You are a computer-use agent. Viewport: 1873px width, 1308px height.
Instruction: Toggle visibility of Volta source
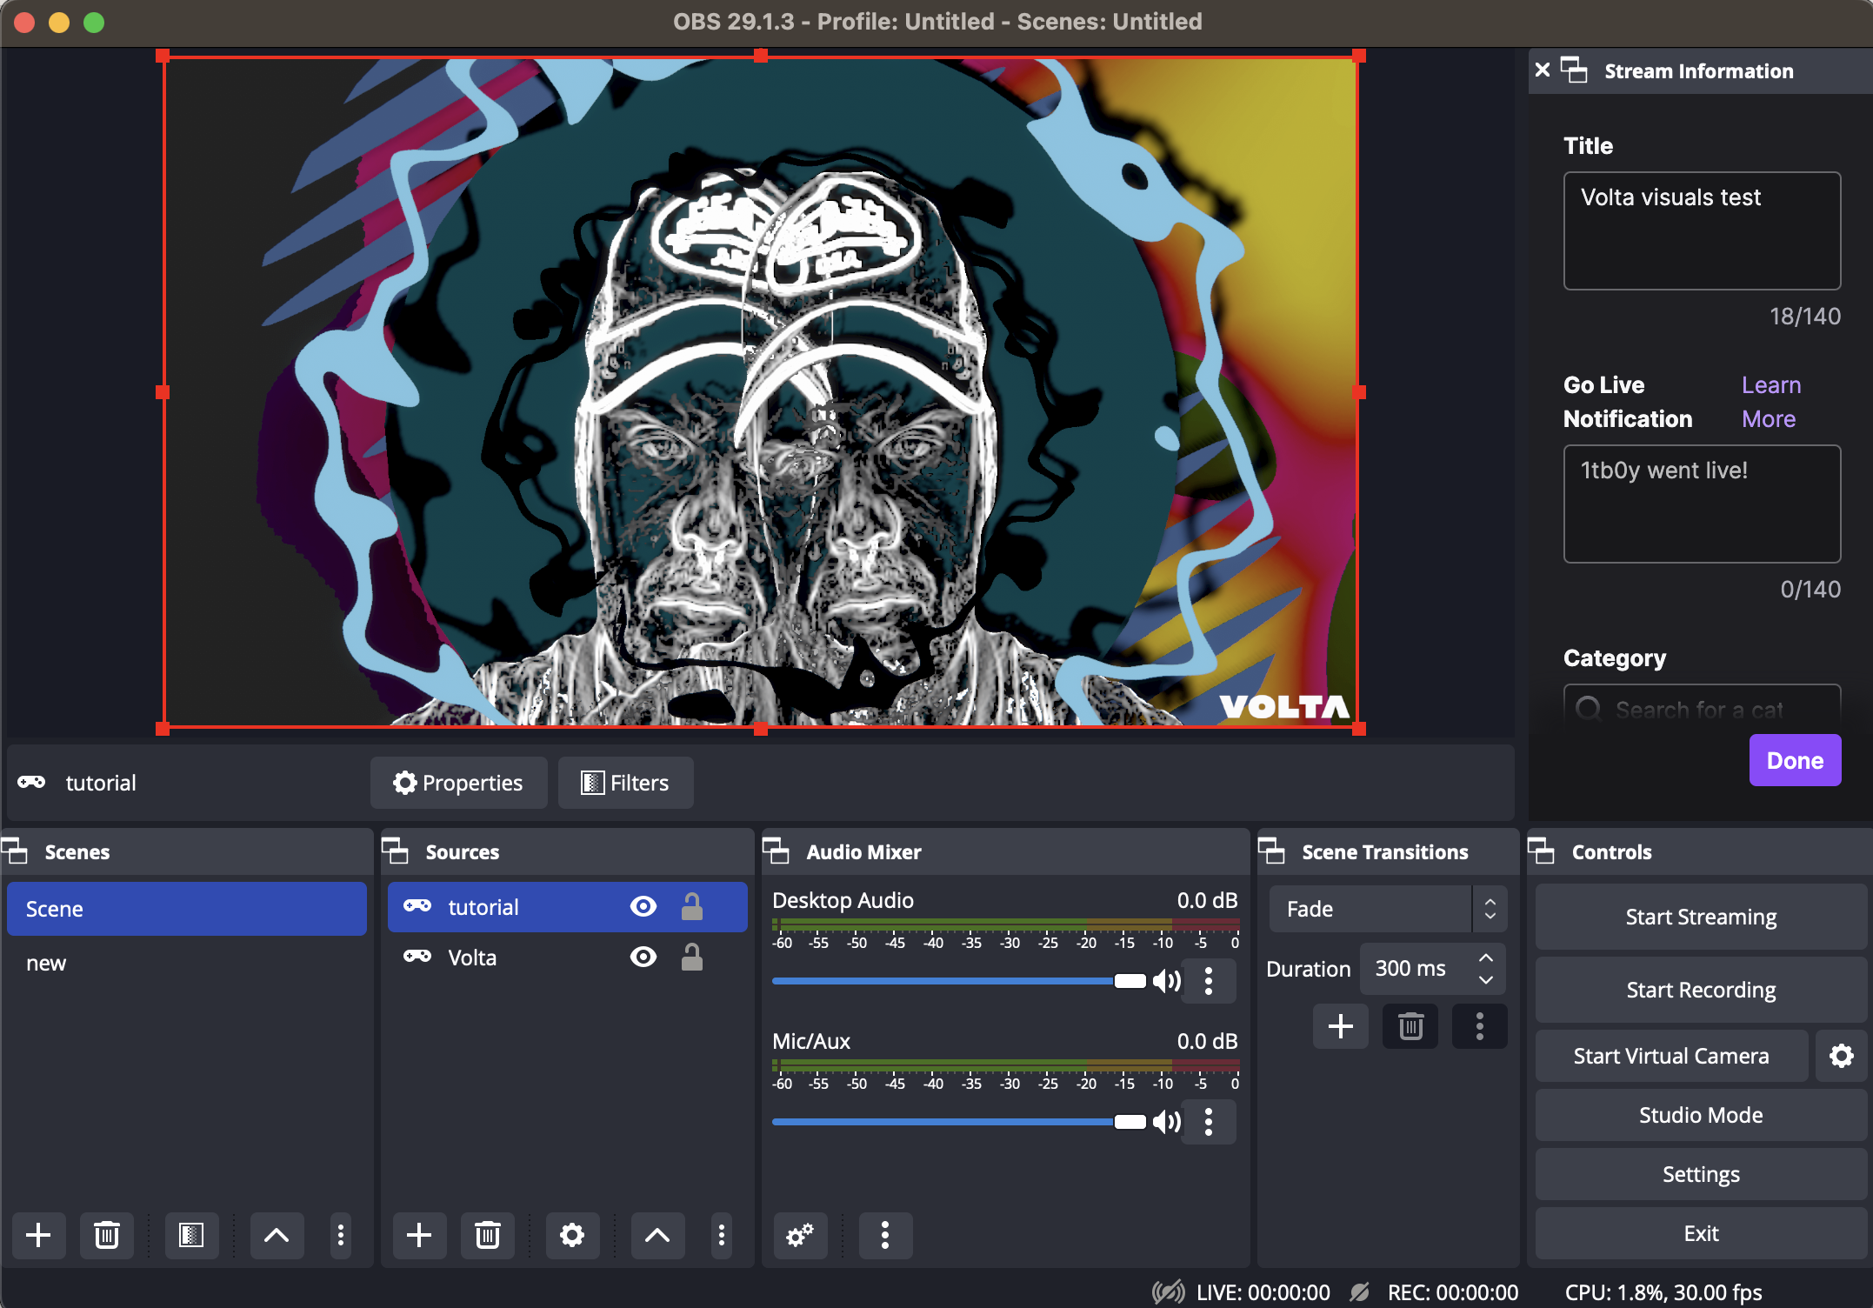tap(643, 958)
